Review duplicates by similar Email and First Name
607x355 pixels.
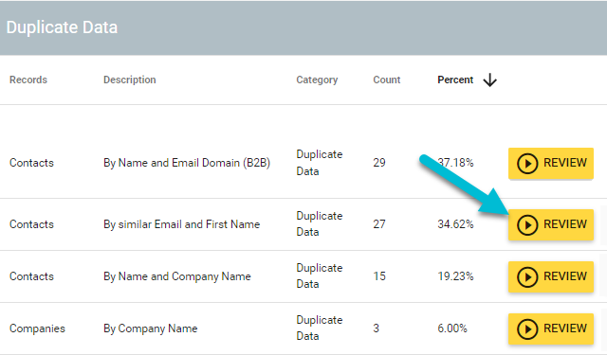tap(551, 224)
